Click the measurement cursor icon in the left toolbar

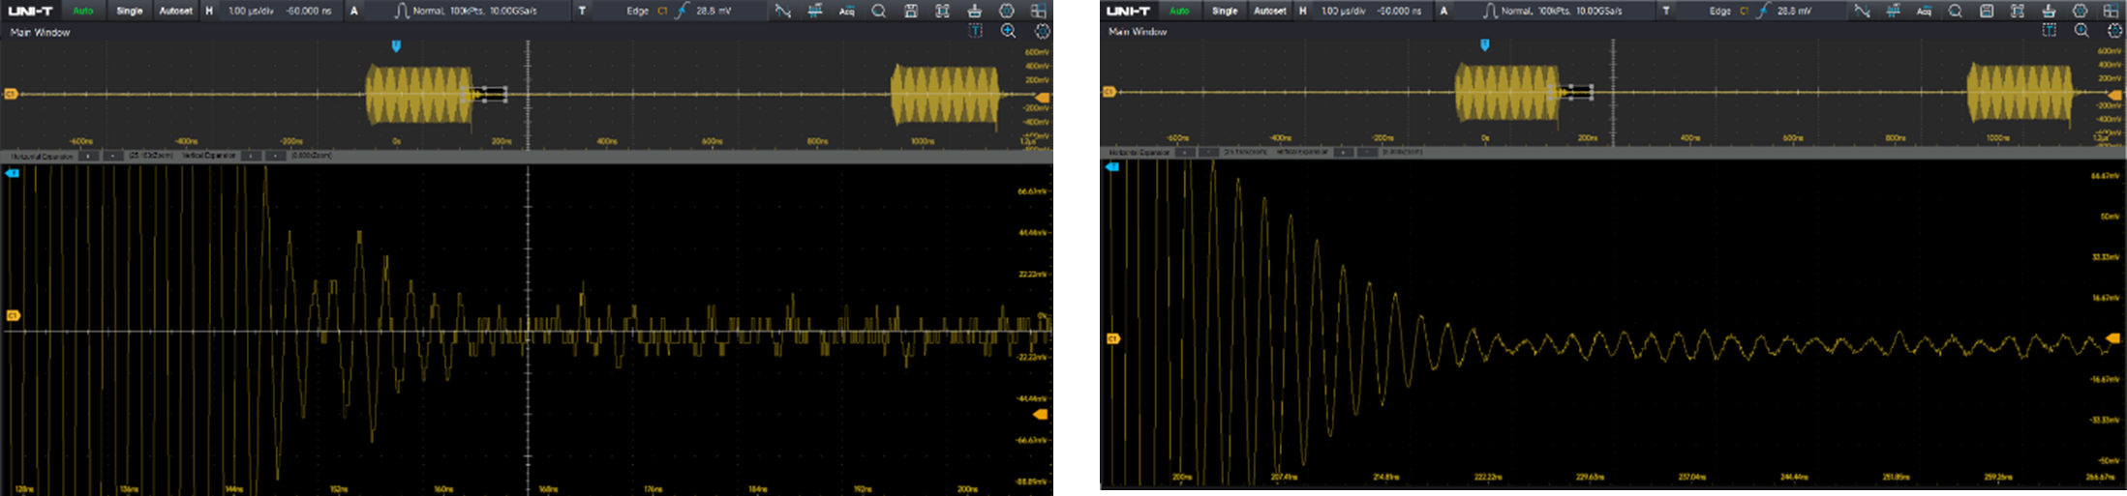(814, 12)
